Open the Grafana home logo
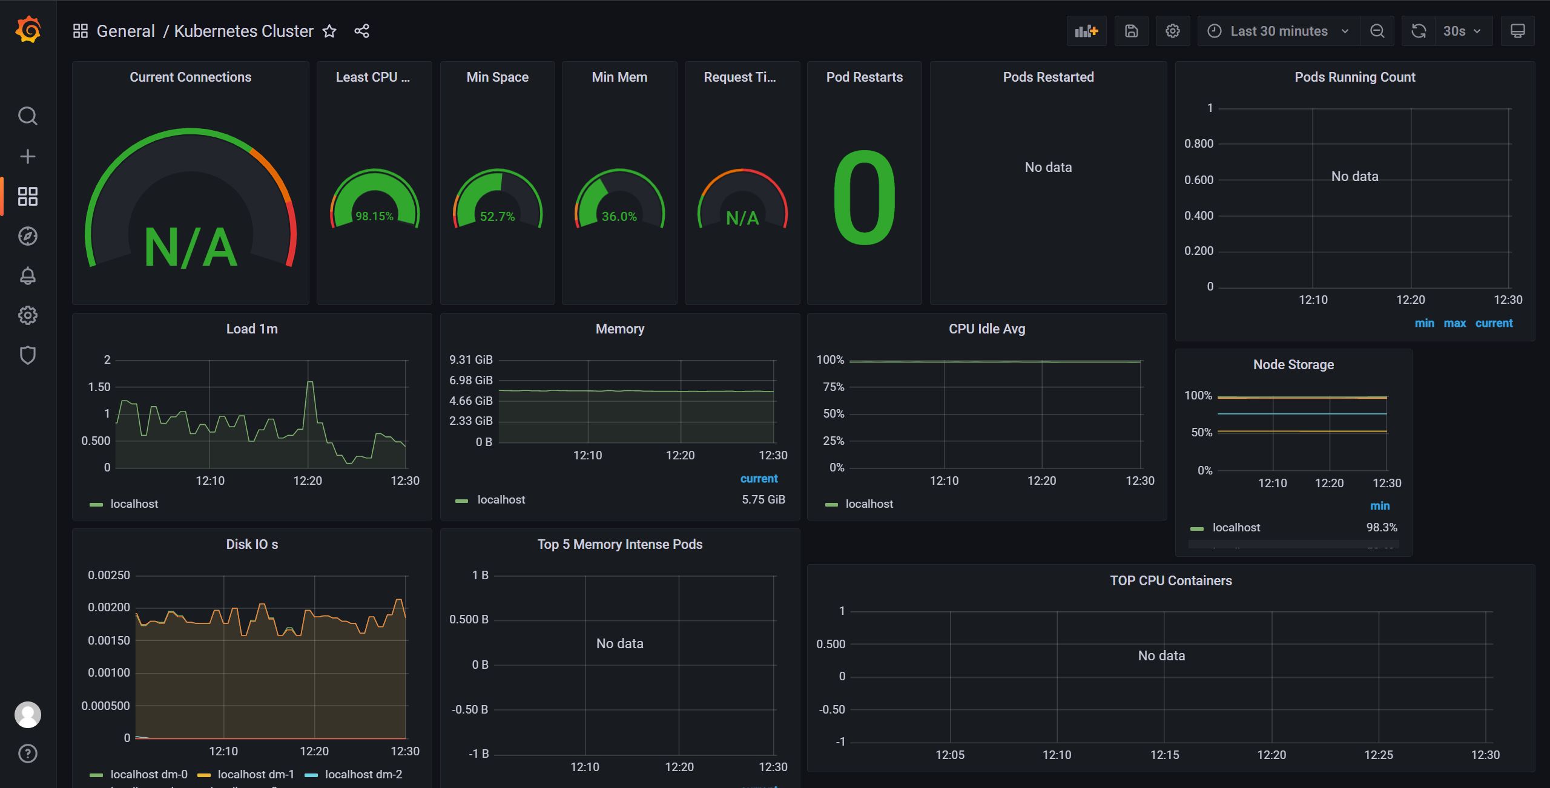1550x788 pixels. [28, 30]
